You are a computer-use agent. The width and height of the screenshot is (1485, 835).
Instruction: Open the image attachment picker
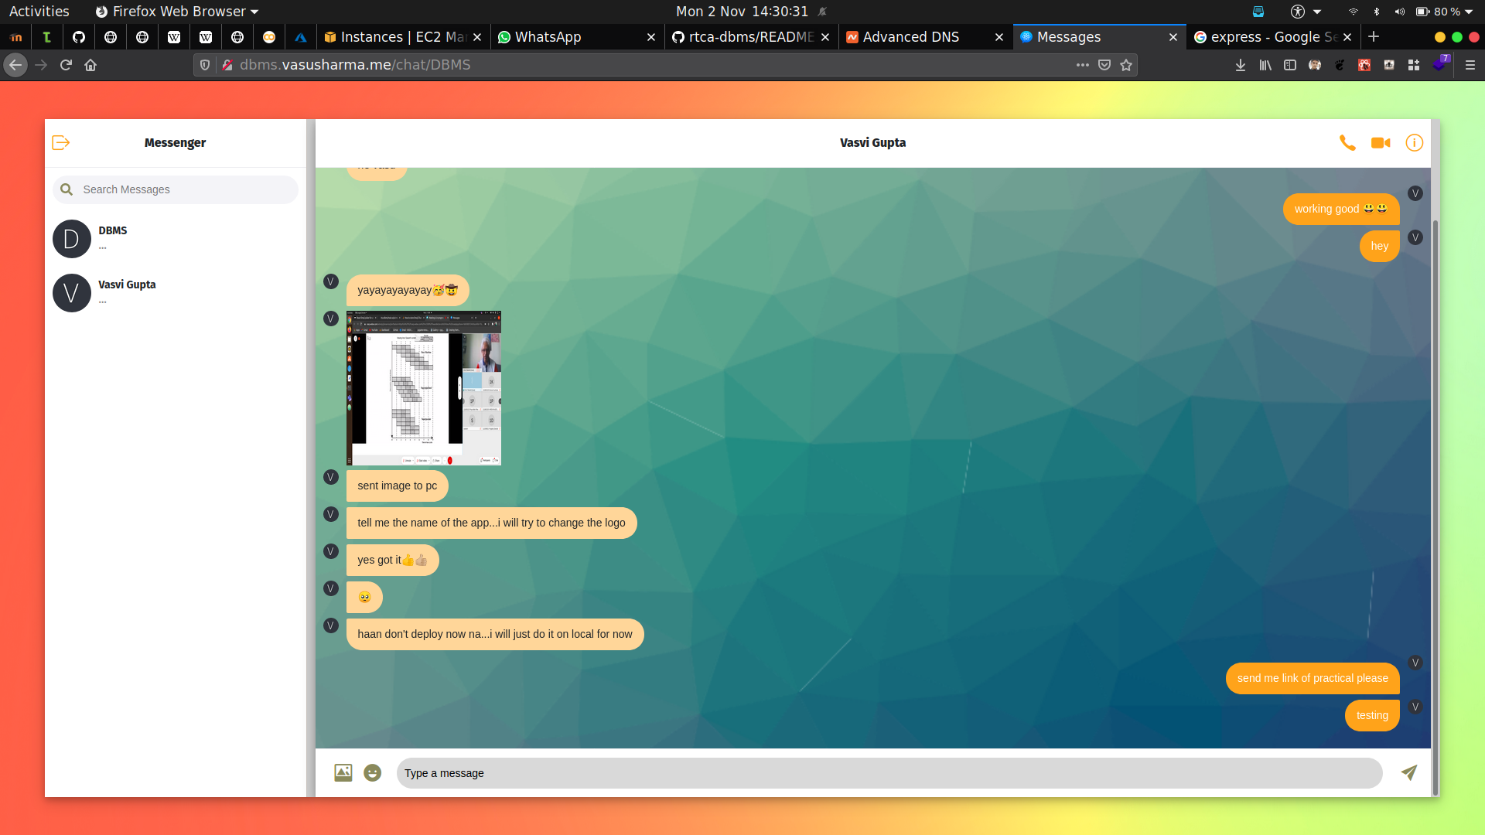[x=343, y=772]
